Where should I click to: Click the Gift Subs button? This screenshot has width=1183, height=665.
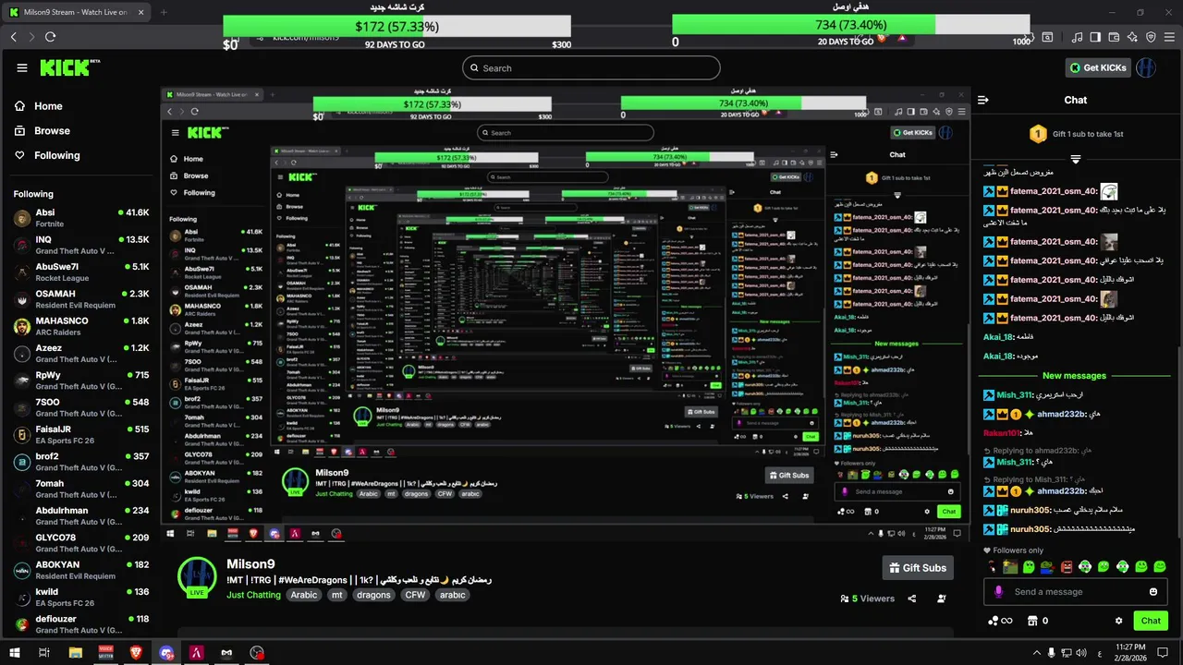[x=917, y=568]
